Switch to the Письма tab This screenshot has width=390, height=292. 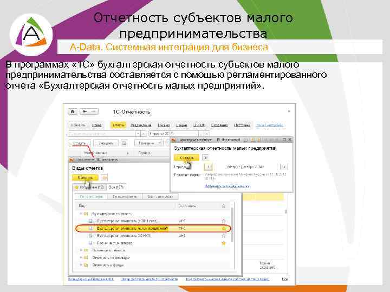point(164,125)
